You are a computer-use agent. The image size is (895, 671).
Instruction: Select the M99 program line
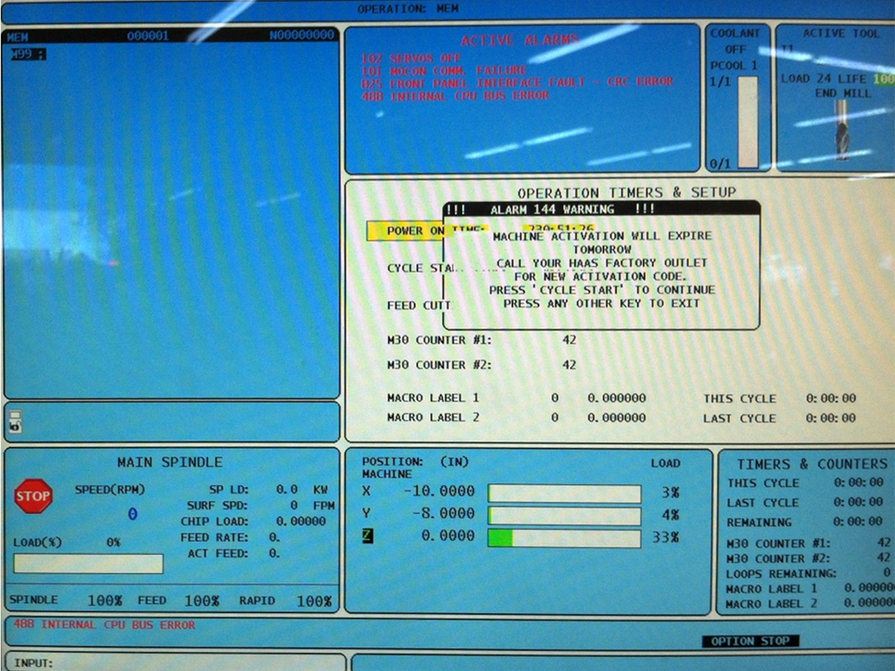click(28, 54)
